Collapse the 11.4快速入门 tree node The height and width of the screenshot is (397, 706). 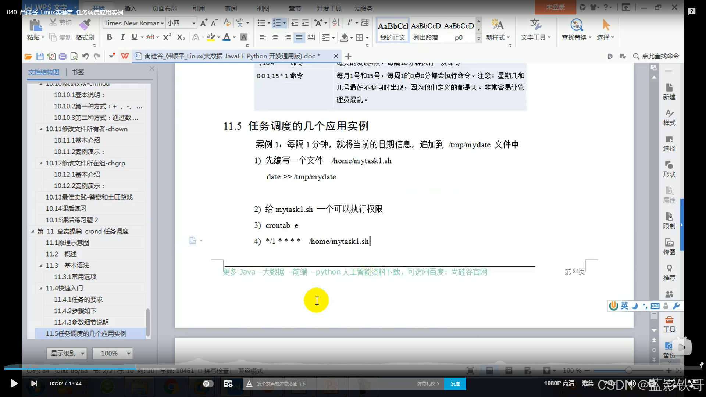click(x=41, y=288)
